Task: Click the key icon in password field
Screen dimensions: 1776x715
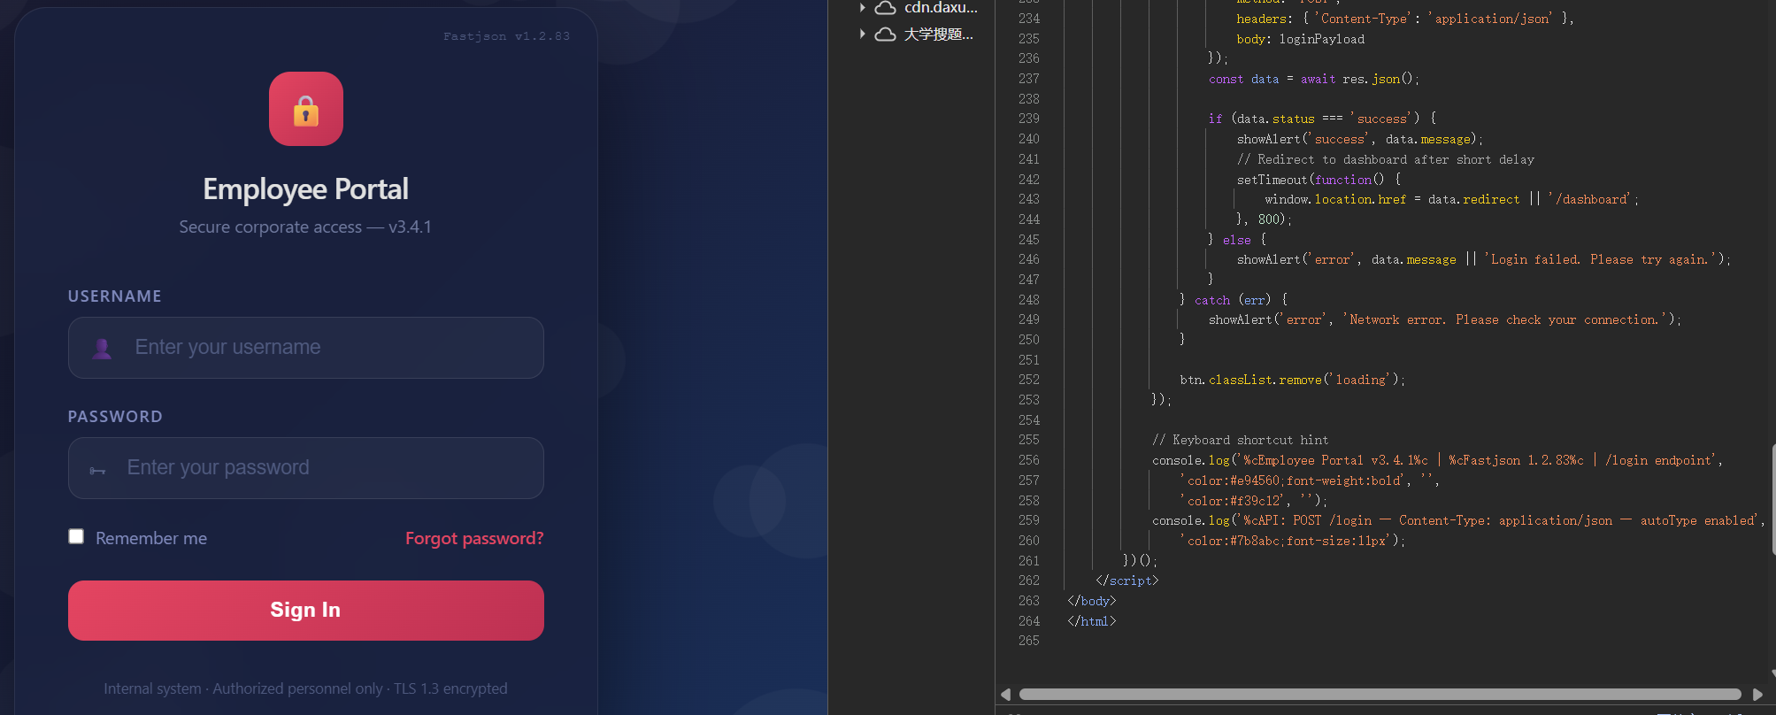Action: (x=97, y=470)
